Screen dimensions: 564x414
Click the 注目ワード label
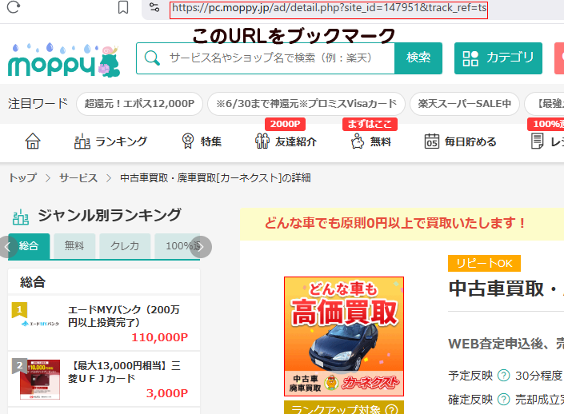[x=38, y=104]
